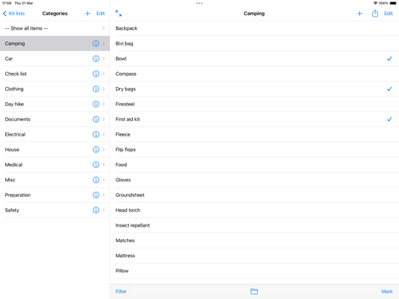Screen dimensions: 399x299
Task: Edit the Categories list
Action: (100, 14)
